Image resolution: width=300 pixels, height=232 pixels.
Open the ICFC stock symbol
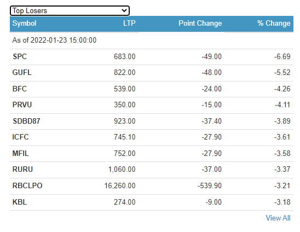click(20, 137)
